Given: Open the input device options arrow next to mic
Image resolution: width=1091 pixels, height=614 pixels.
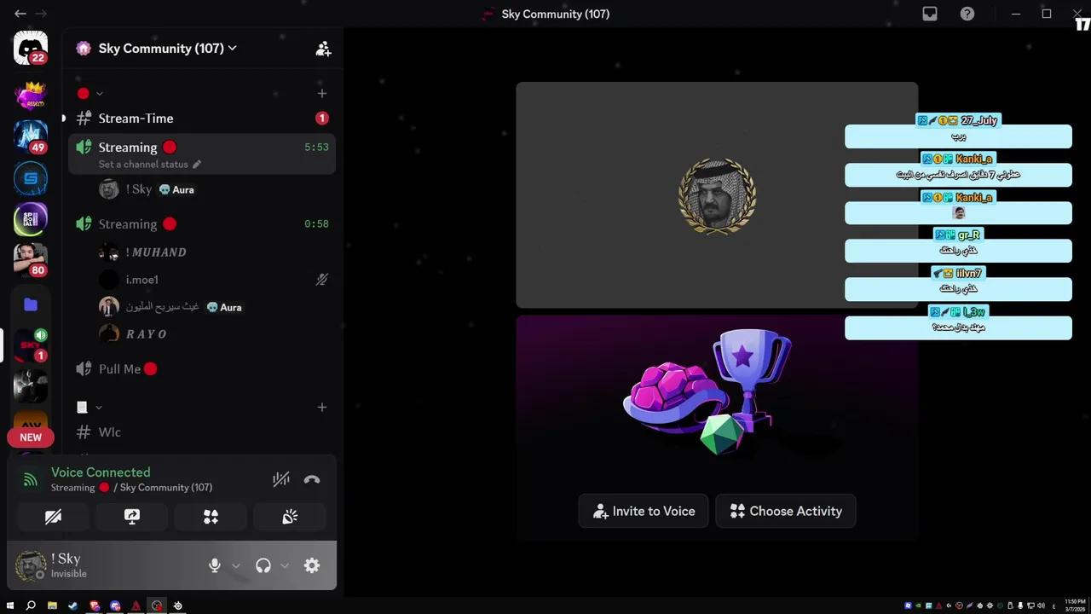Looking at the screenshot, I should [x=236, y=565].
